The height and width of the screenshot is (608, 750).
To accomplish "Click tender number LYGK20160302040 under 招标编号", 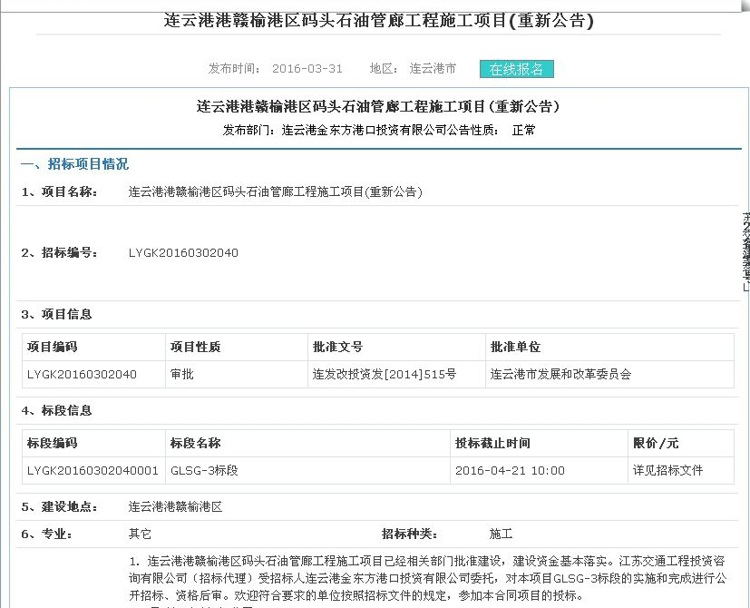I will click(x=183, y=253).
